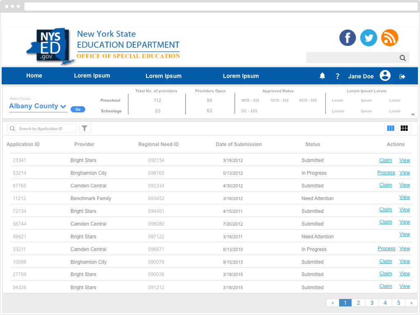This screenshot has width=420, height=315.
Task: Click Claim link for application 23341
Action: click(386, 160)
